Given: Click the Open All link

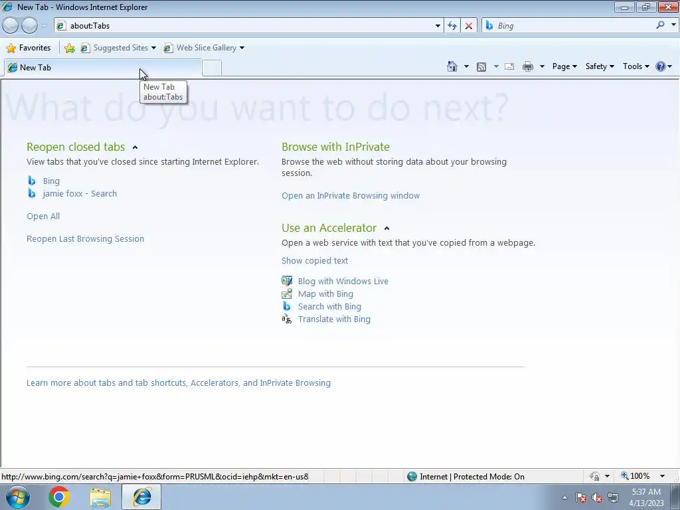Looking at the screenshot, I should point(43,216).
